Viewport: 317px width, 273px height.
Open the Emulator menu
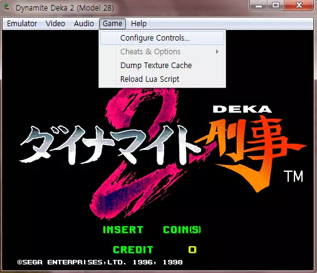[22, 24]
